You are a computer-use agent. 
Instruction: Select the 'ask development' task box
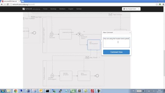coord(94,45)
